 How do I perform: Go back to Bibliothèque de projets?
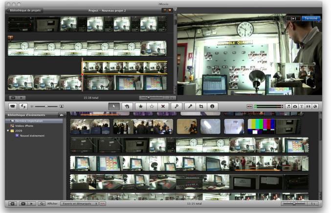pos(25,10)
